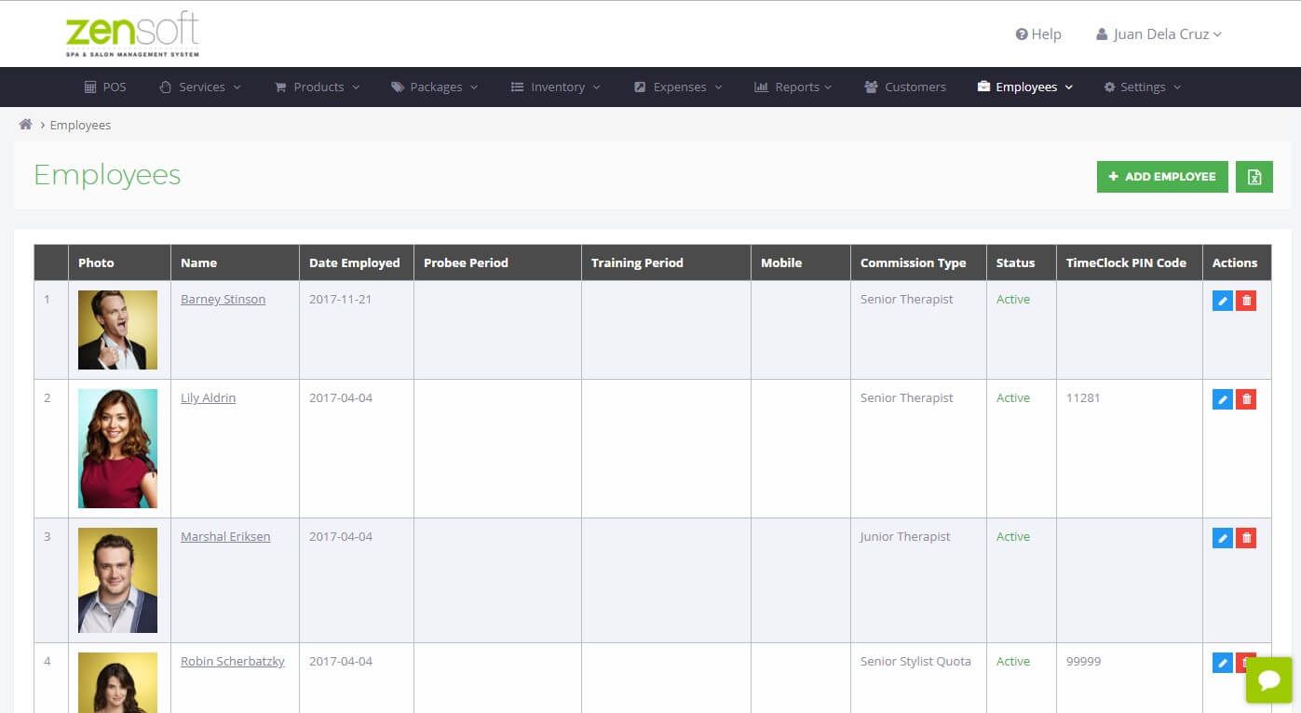Click the Employees briefcase icon
Screen dimensions: 1301x713
(x=983, y=87)
